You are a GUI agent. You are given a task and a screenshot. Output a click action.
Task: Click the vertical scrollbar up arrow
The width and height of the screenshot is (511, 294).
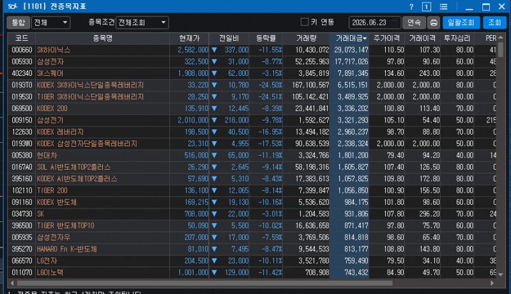501,38
